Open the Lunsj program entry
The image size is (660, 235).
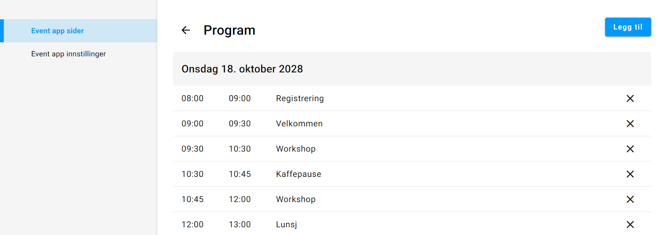tap(287, 224)
